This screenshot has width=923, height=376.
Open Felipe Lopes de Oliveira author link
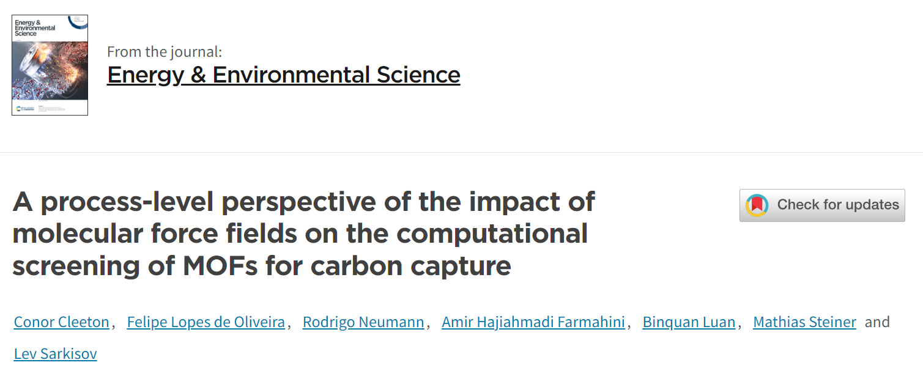pos(206,322)
